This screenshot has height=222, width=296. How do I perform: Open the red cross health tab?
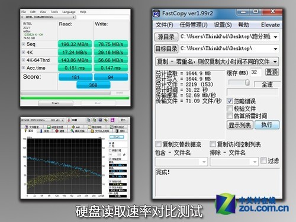(59, 131)
